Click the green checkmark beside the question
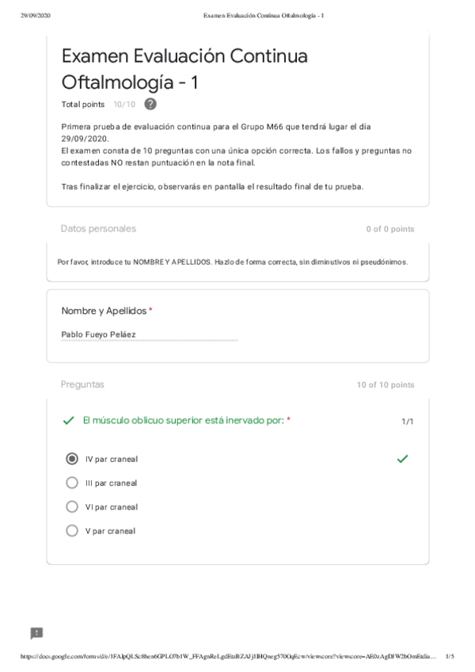Screen dimensions: 475x672 point(66,421)
